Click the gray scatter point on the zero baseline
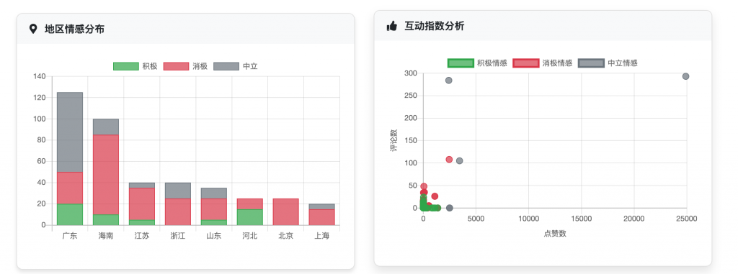The image size is (738, 274). 450,208
